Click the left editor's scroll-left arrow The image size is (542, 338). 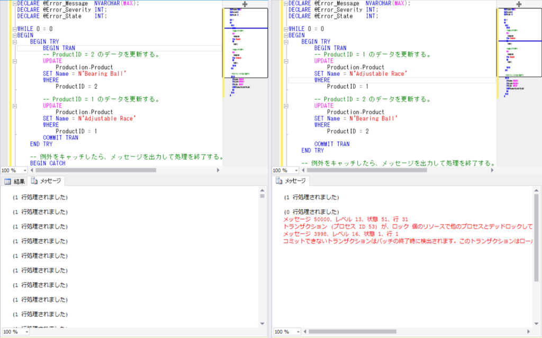pyautogui.click(x=32, y=170)
